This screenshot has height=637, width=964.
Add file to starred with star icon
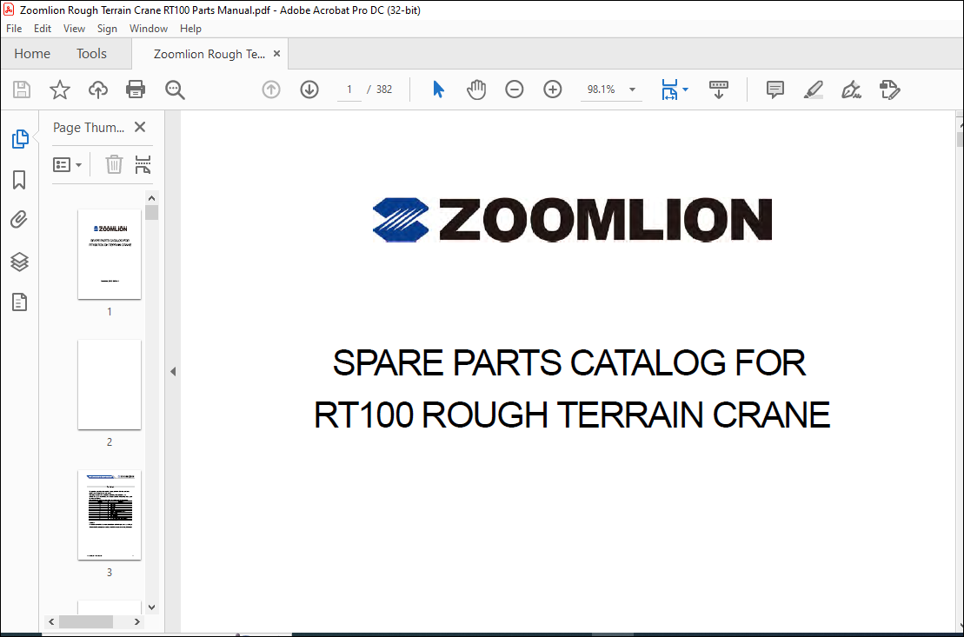tap(60, 90)
